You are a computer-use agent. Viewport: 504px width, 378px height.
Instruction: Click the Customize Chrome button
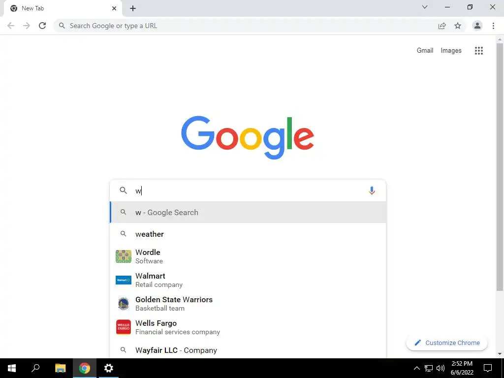447,343
